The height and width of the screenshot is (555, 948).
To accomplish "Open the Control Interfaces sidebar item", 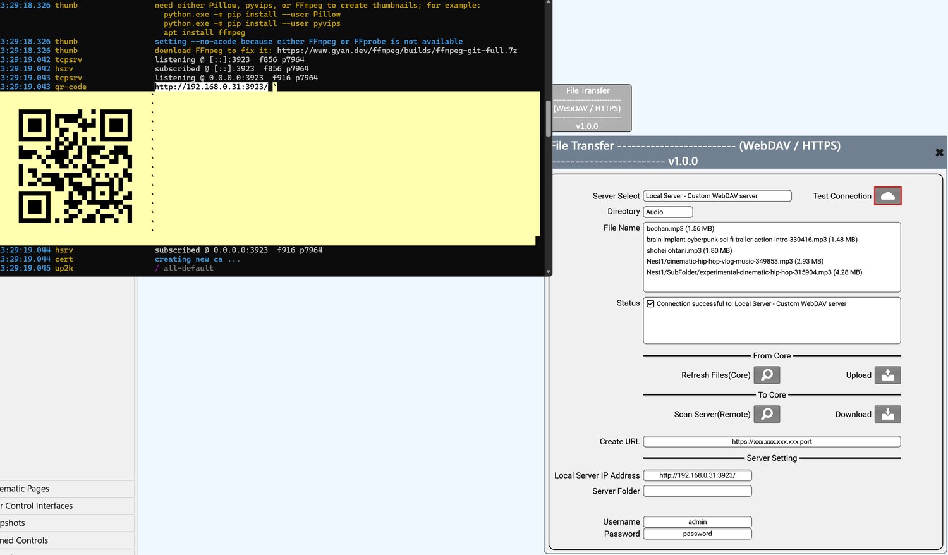I will (67, 506).
